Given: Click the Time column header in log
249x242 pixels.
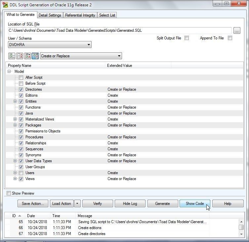Looking at the screenshot, I should (63, 216).
